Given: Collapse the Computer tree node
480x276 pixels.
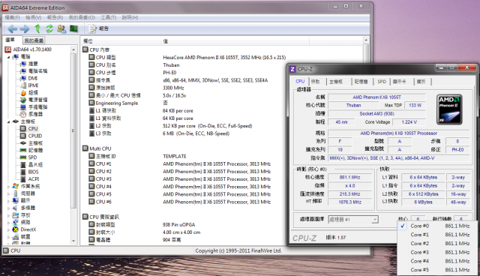Looking at the screenshot, I should tap(8, 57).
